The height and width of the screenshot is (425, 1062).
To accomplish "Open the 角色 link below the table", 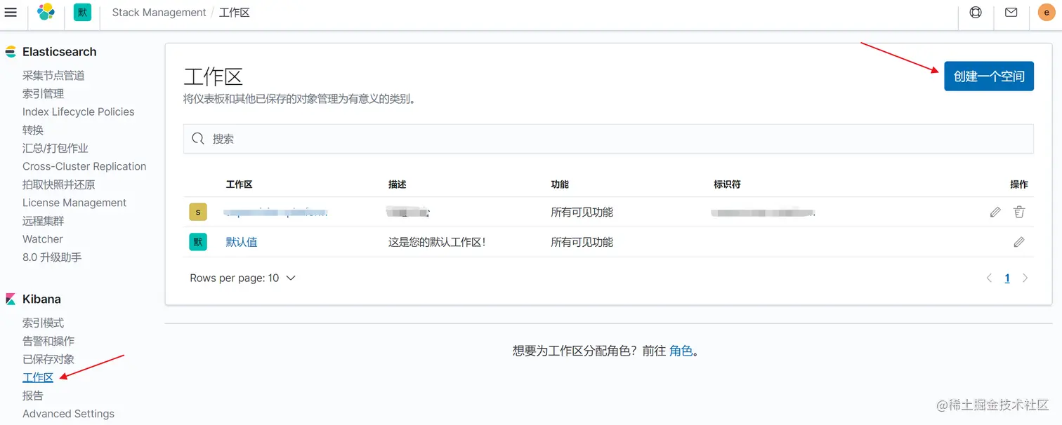I will (x=681, y=351).
